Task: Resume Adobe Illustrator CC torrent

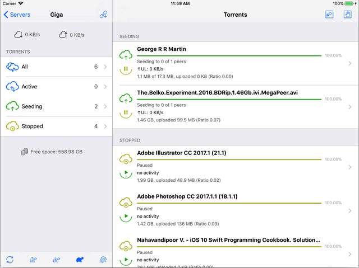Action: 126,173
